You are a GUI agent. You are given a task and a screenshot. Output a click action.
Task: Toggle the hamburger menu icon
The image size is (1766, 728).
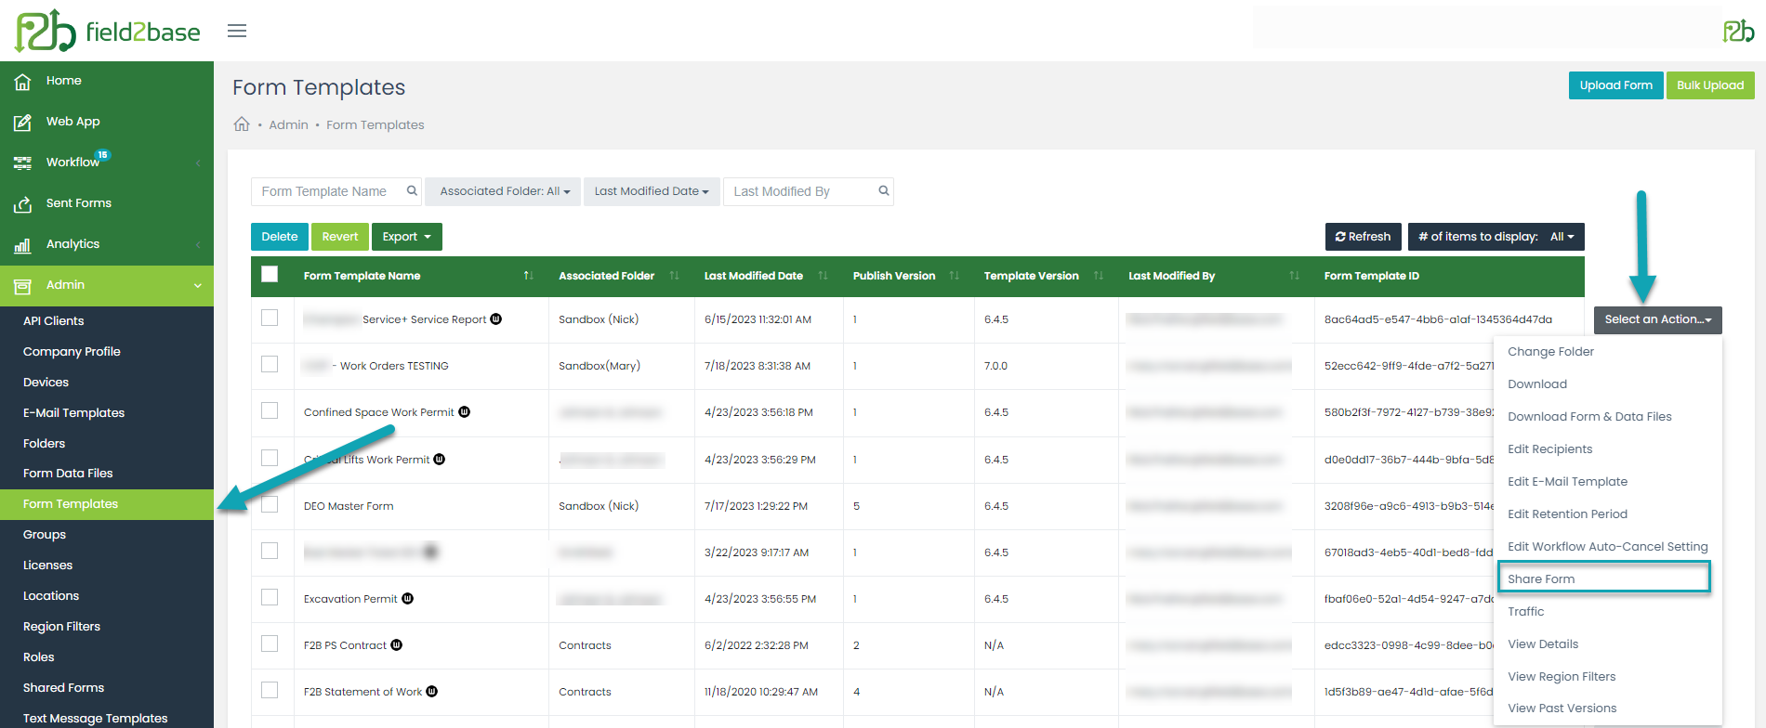237,31
